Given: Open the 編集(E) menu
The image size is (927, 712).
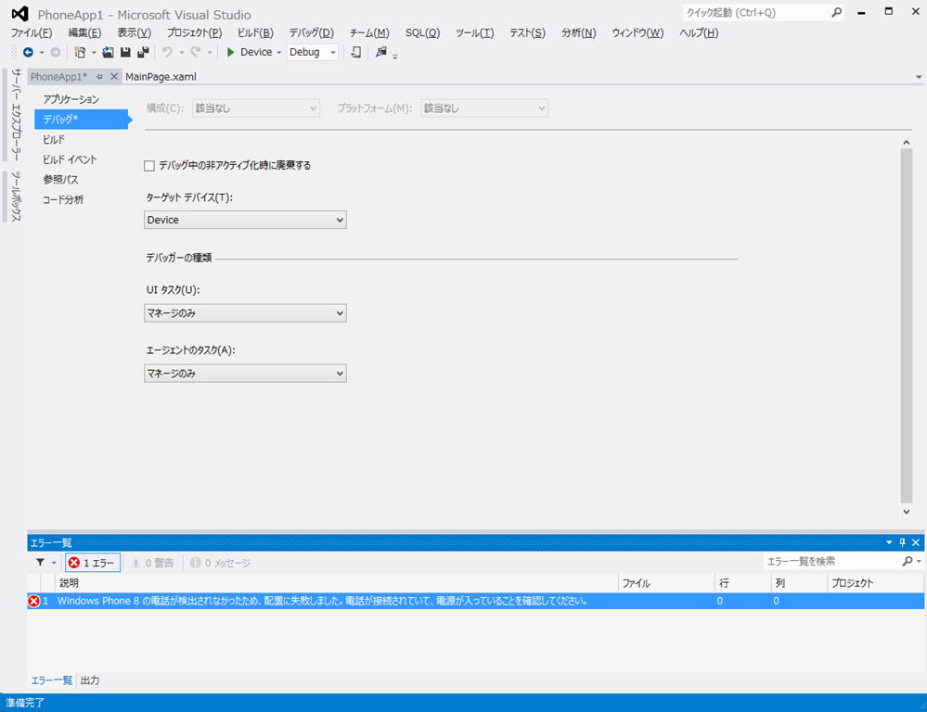Looking at the screenshot, I should 84,33.
